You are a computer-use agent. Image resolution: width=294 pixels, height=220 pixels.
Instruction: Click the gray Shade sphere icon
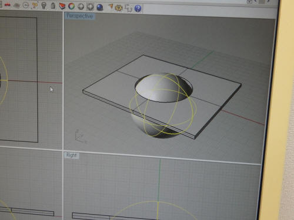[81, 6]
